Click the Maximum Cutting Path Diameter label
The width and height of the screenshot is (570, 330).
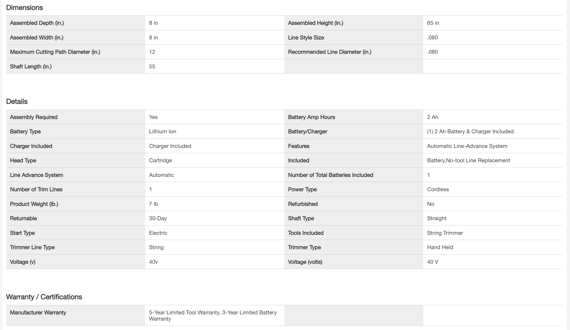[55, 52]
